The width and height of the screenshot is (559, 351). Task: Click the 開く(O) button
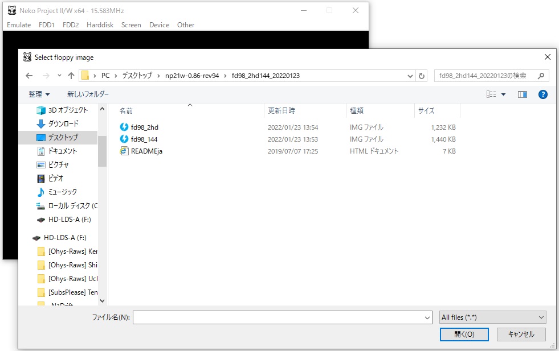464,335
